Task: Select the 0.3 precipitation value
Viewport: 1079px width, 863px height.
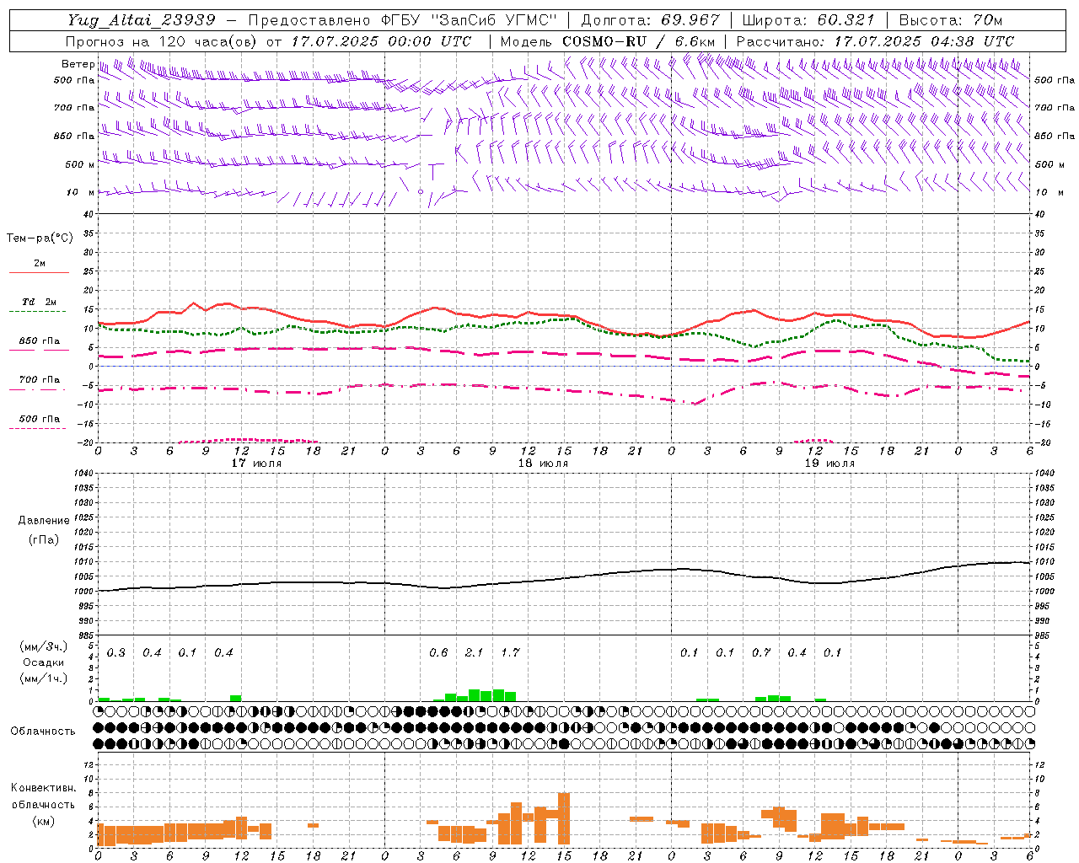Action: coord(116,652)
